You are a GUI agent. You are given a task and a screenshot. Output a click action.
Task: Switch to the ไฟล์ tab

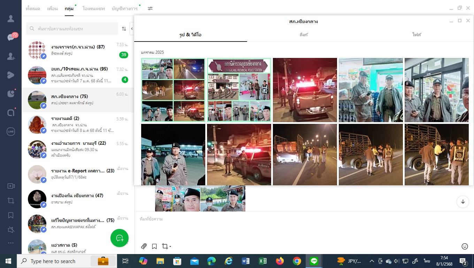click(x=417, y=35)
